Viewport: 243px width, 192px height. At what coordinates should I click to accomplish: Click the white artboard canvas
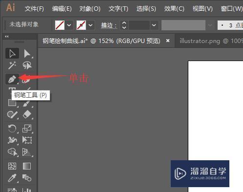click(216, 111)
